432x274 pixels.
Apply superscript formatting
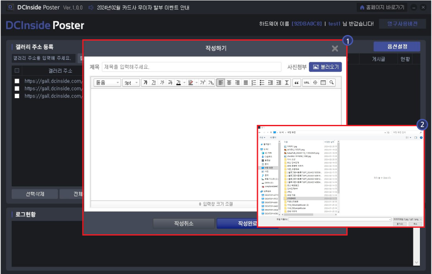(x=203, y=83)
